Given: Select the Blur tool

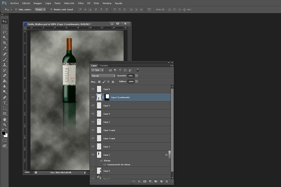Looking at the screenshot, I should tap(5, 86).
